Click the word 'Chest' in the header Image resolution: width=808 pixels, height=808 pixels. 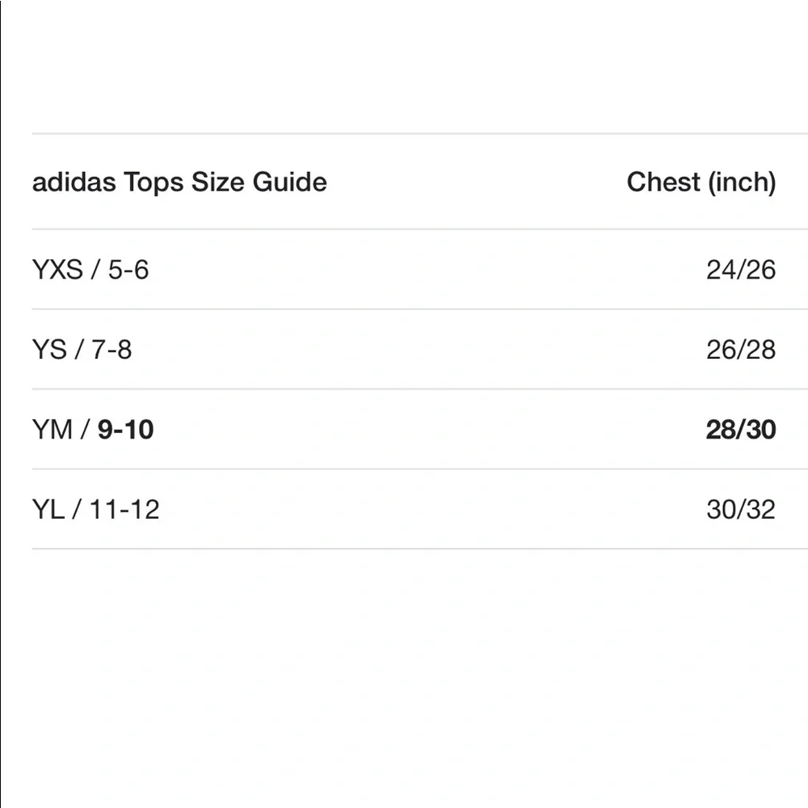pyautogui.click(x=663, y=182)
